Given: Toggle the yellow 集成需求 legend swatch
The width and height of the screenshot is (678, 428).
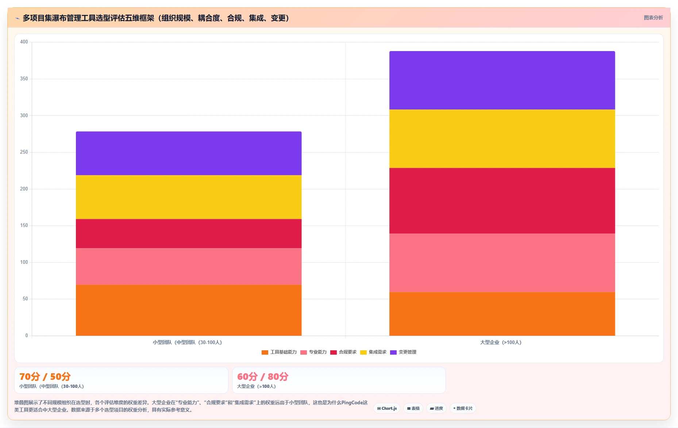Looking at the screenshot, I should click(x=363, y=352).
